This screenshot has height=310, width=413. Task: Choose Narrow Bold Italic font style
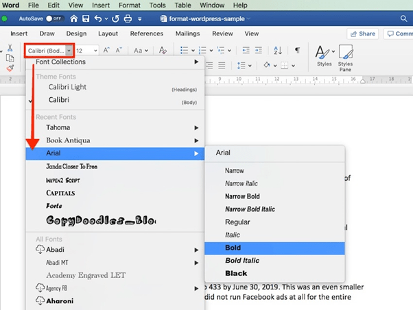tap(250, 209)
